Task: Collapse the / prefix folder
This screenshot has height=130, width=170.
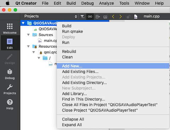Action: point(39,58)
